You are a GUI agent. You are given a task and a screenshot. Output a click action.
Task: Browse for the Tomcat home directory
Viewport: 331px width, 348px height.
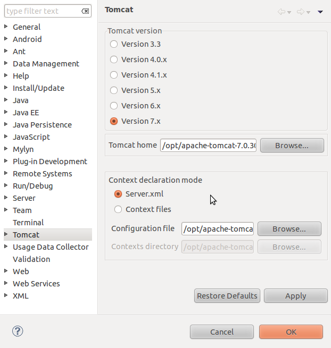[292, 145]
